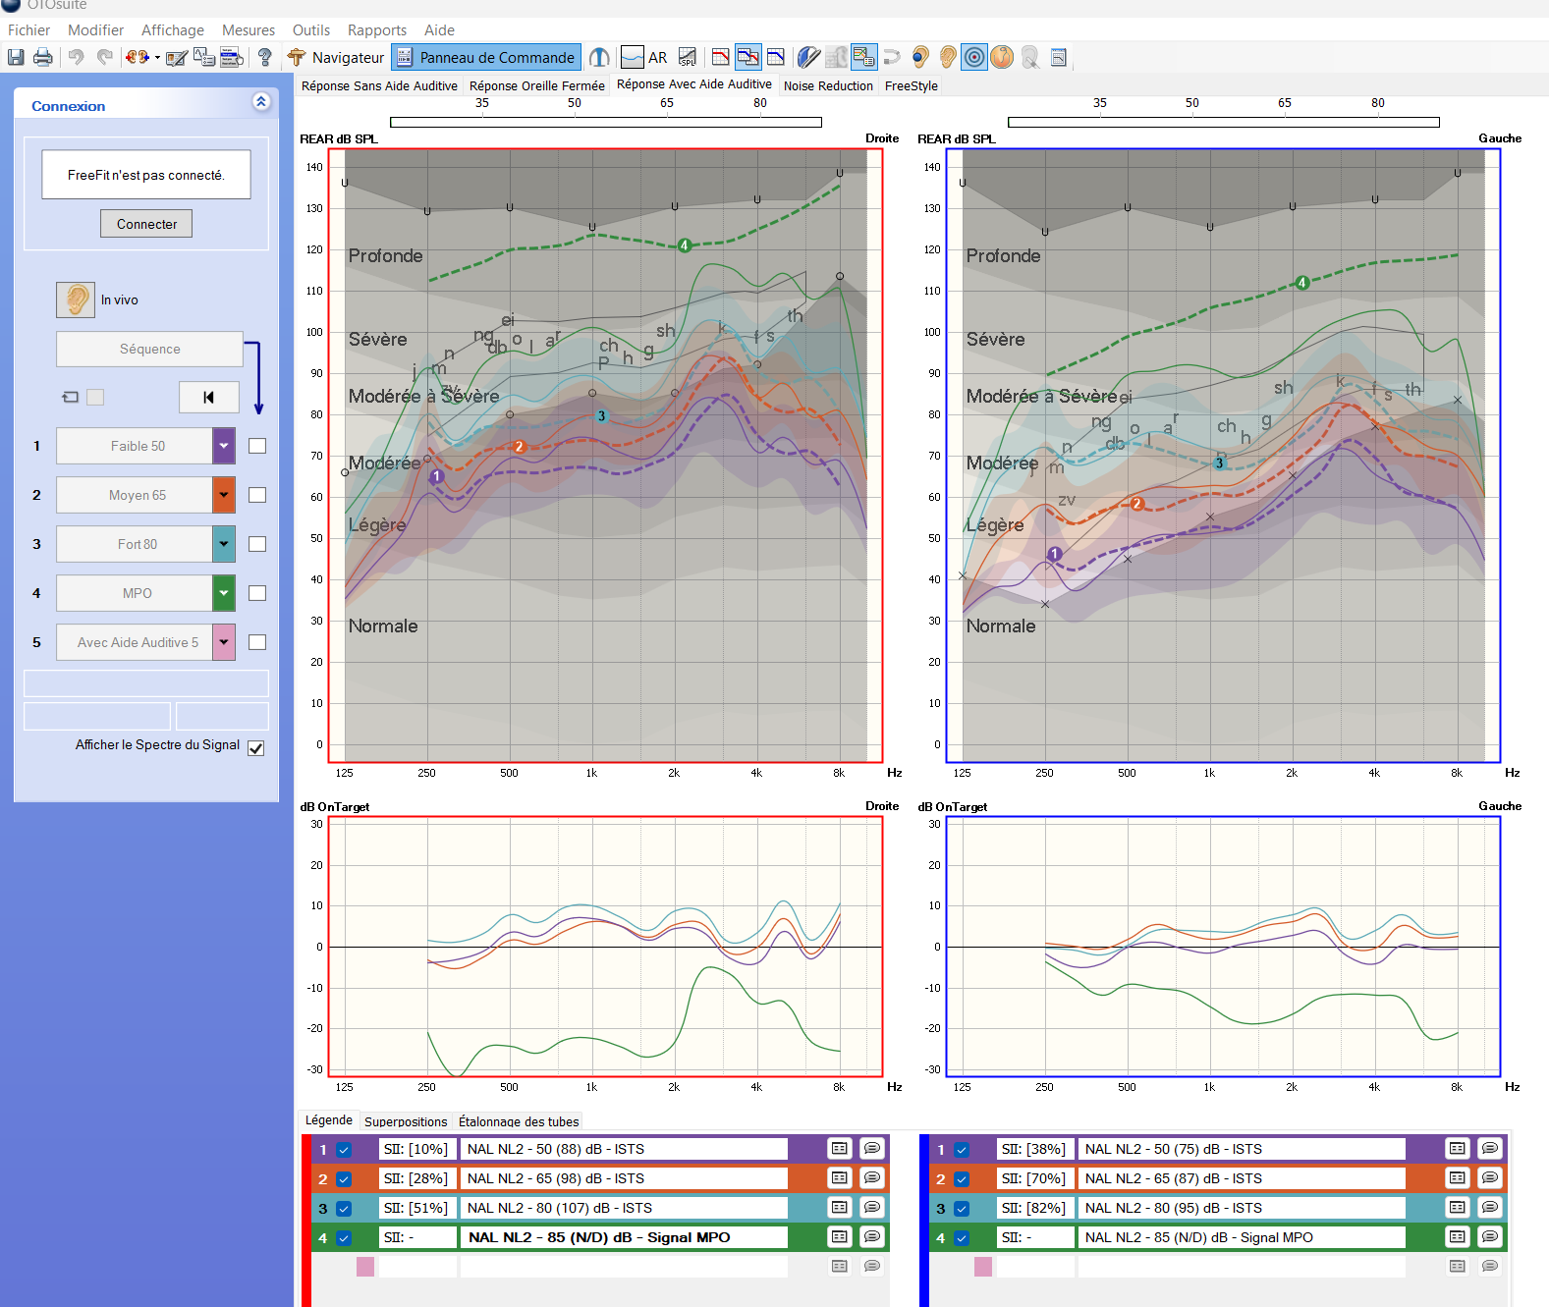Click the In vivo ear icon
The width and height of the screenshot is (1549, 1307).
coord(76,300)
